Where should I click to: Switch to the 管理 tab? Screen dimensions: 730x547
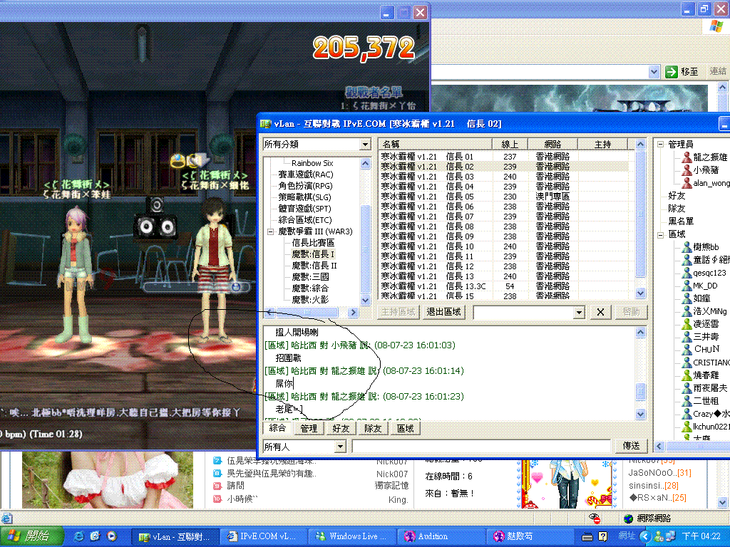[x=308, y=428]
